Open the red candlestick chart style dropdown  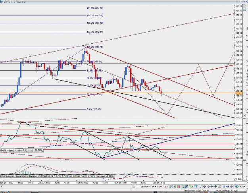166,187
